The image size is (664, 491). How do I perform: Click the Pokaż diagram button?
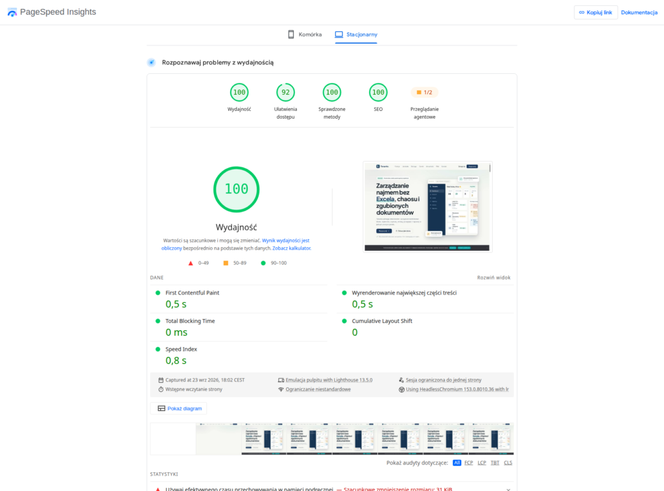pos(179,409)
